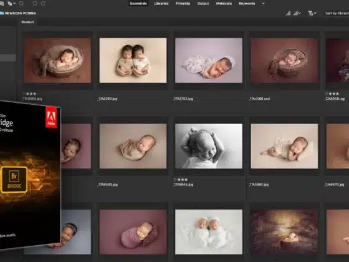Click the circular refine icon beside the copy icon
349x262 pixels.
[21, 4]
